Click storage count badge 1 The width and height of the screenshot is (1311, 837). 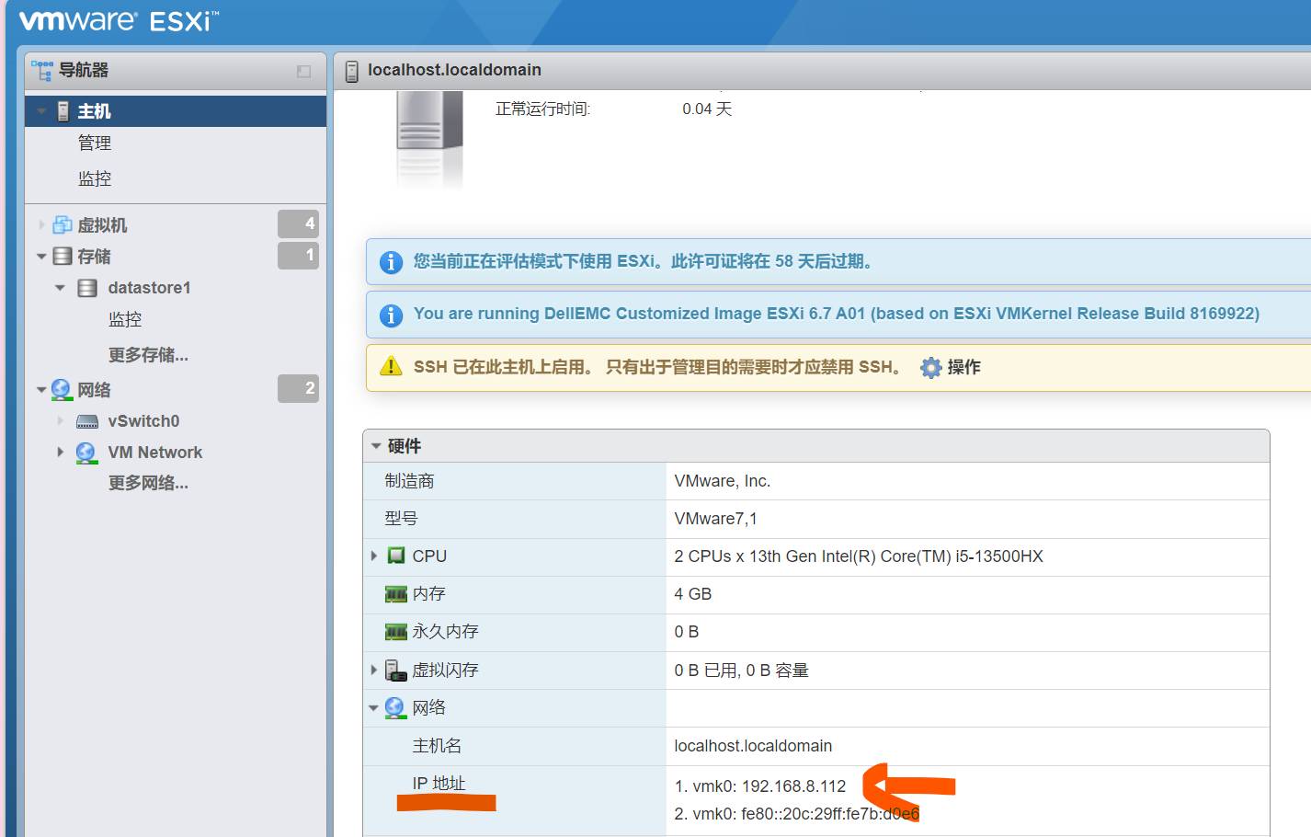[x=298, y=255]
